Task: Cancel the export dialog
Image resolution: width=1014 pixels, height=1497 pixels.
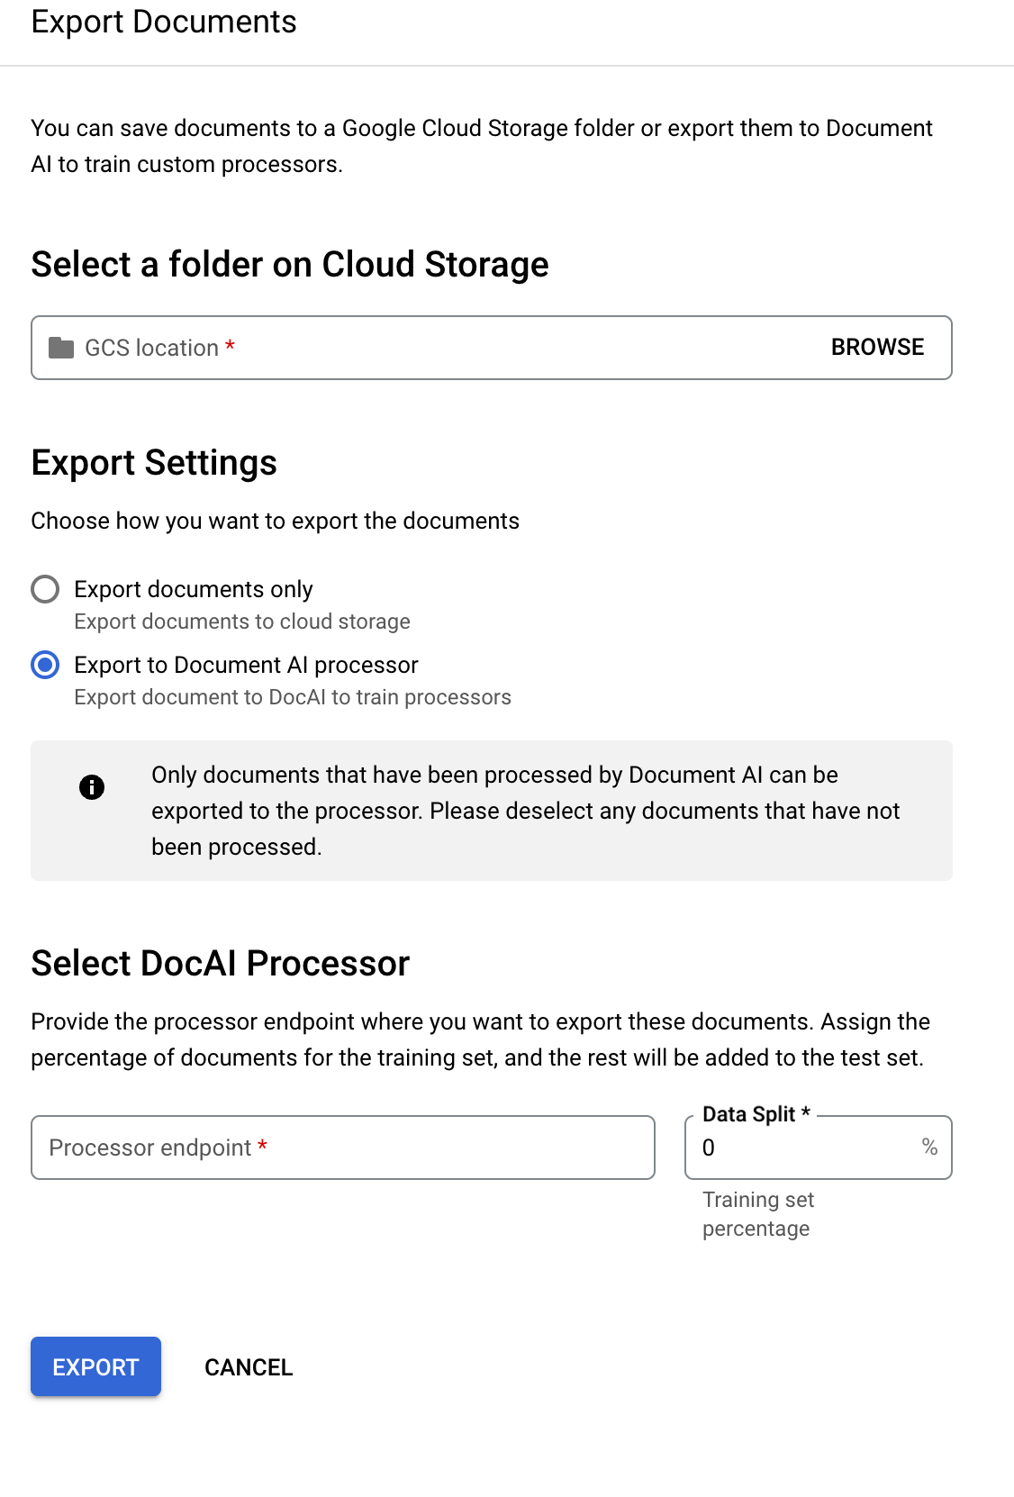Action: click(x=249, y=1367)
